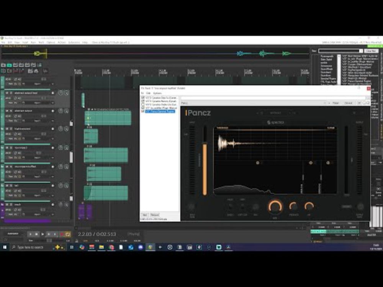The image size is (383, 287).
Task: Open the Options menu in the FX chain window
Action: click(x=157, y=93)
